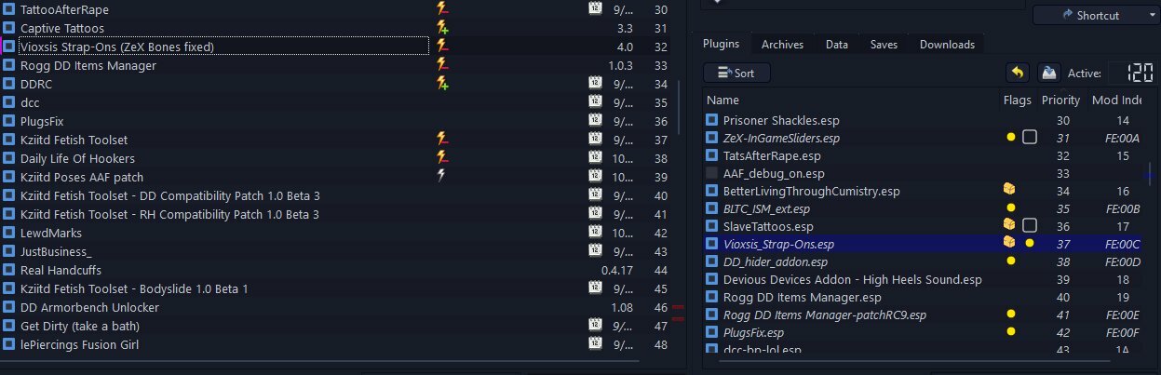Select Devious Devices Addon - High Heels Sound.esp
The height and width of the screenshot is (375, 1161).
point(852,279)
